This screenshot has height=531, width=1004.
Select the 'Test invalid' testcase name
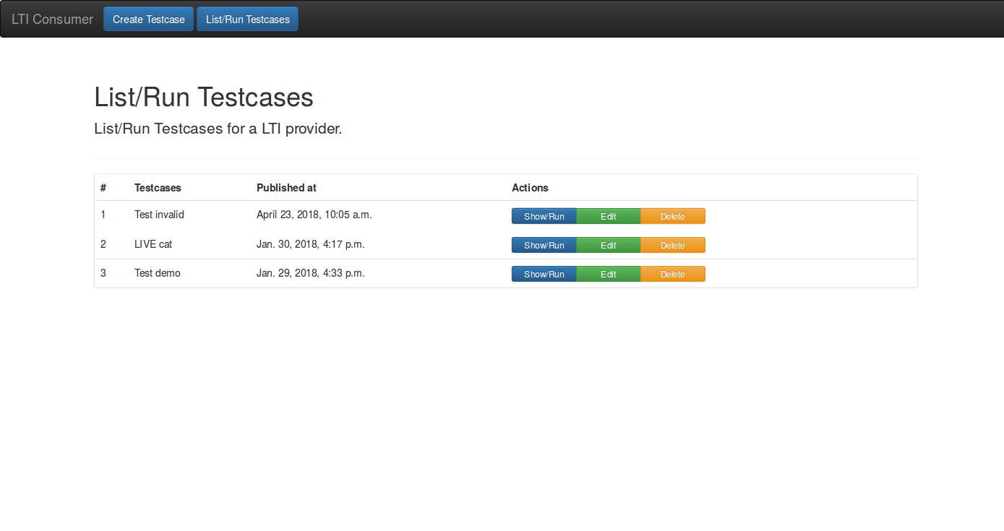[159, 215]
